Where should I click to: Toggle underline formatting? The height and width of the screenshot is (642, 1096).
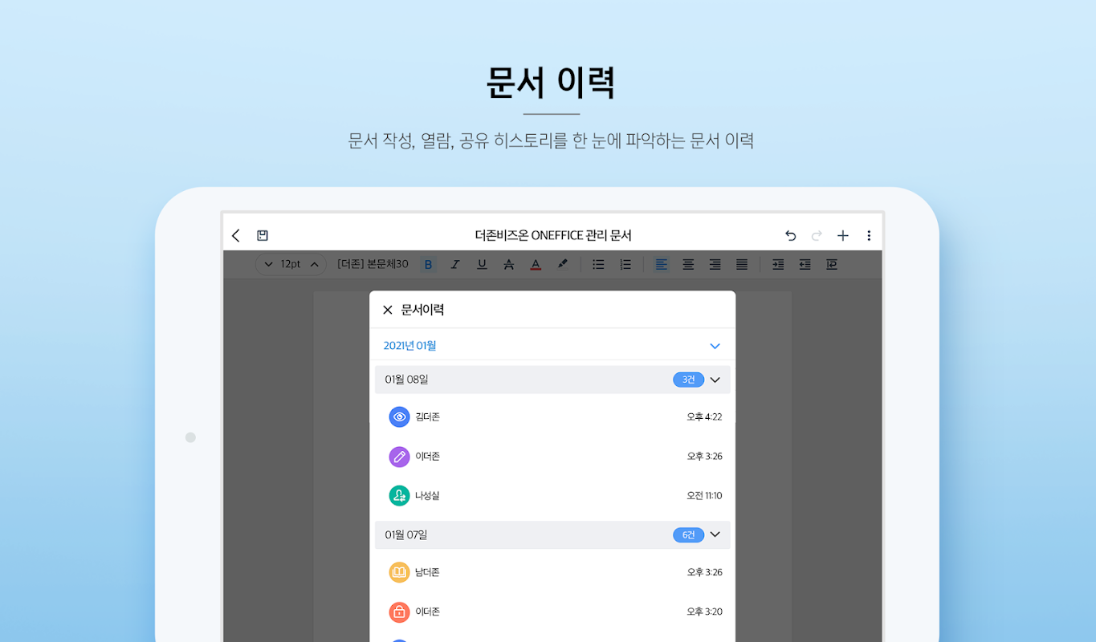(482, 264)
